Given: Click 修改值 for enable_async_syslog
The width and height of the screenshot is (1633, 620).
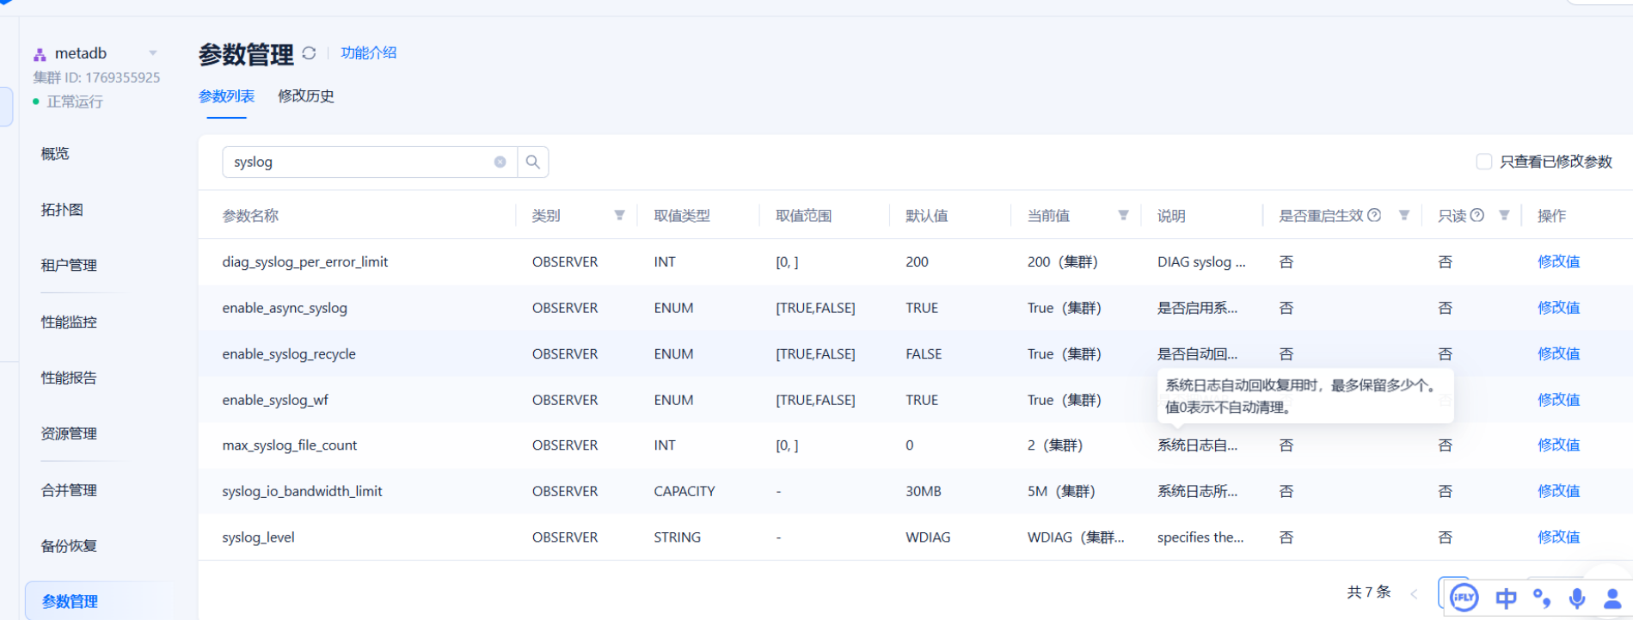Looking at the screenshot, I should click(x=1558, y=308).
